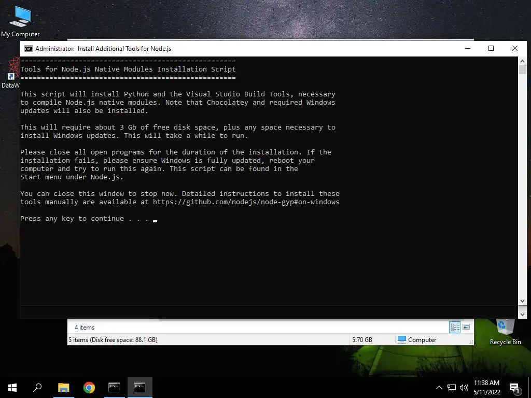Click the console window system menu icon
This screenshot has height=398, width=531.
(29, 48)
